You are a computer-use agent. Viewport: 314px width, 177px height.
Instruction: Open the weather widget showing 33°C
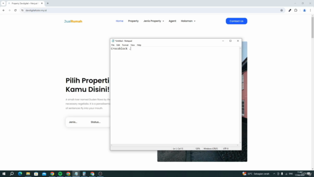click(256, 174)
